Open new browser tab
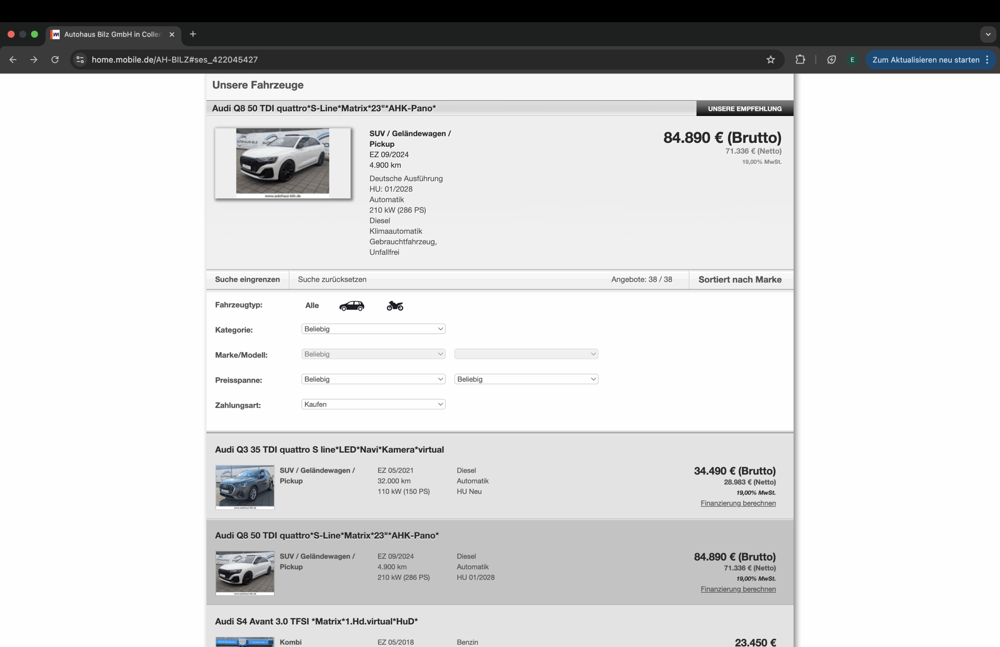The image size is (1000, 647). point(193,34)
